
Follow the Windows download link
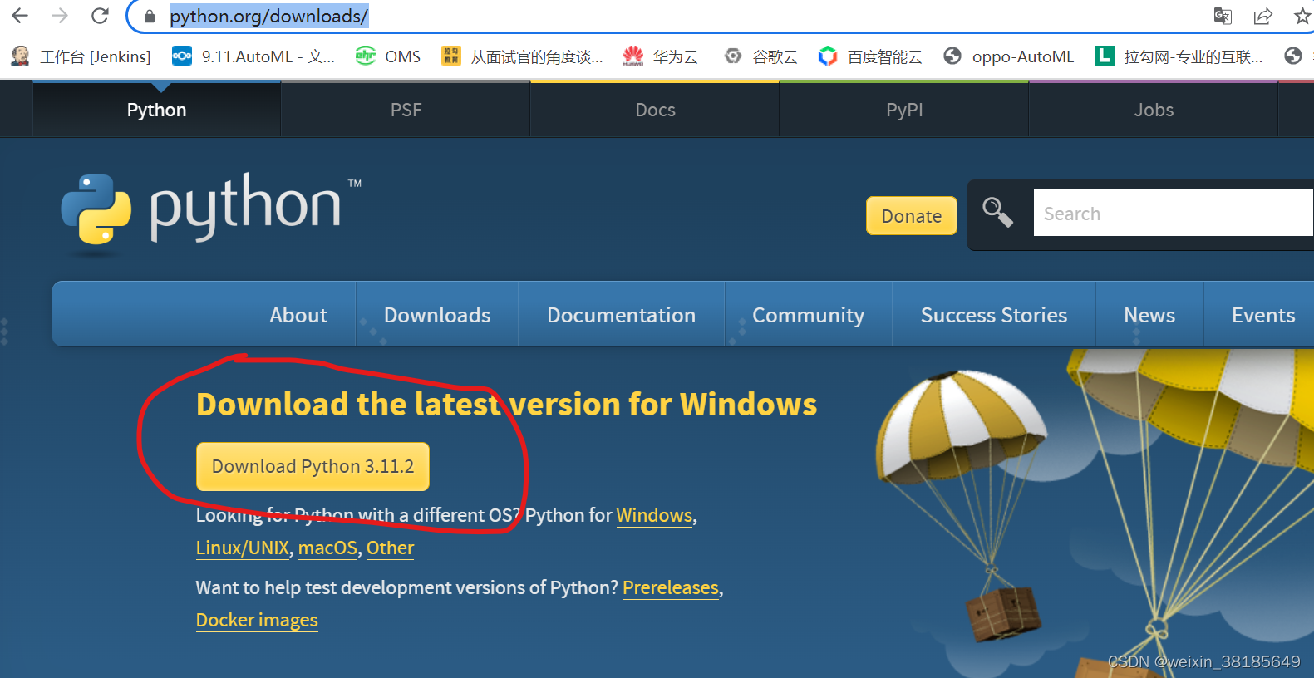coord(654,515)
